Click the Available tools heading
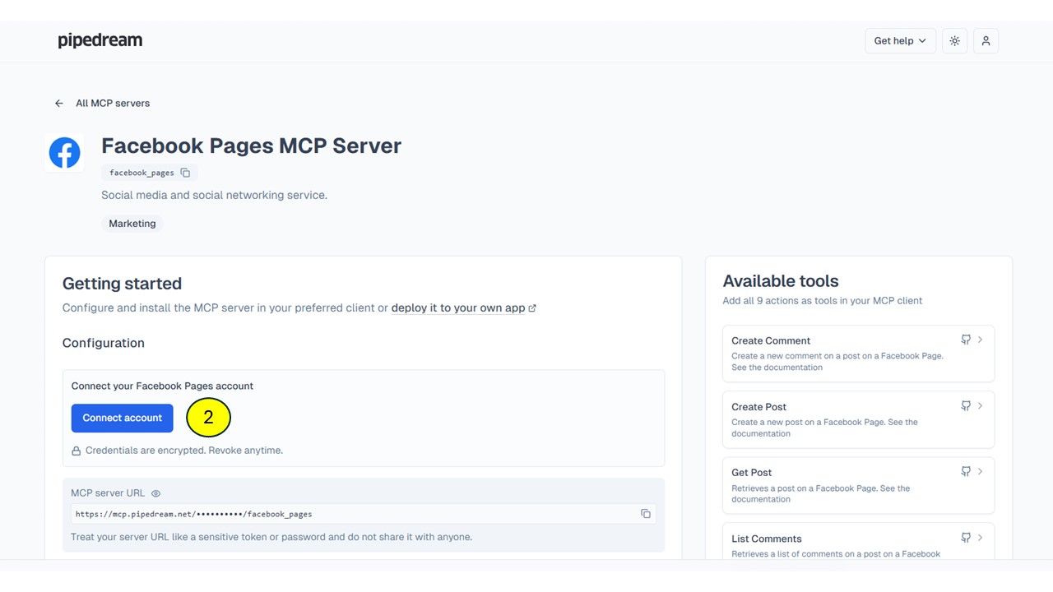 tap(781, 281)
